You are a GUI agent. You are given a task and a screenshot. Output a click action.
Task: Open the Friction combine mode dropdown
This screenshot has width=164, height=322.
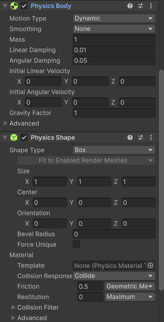click(x=130, y=286)
